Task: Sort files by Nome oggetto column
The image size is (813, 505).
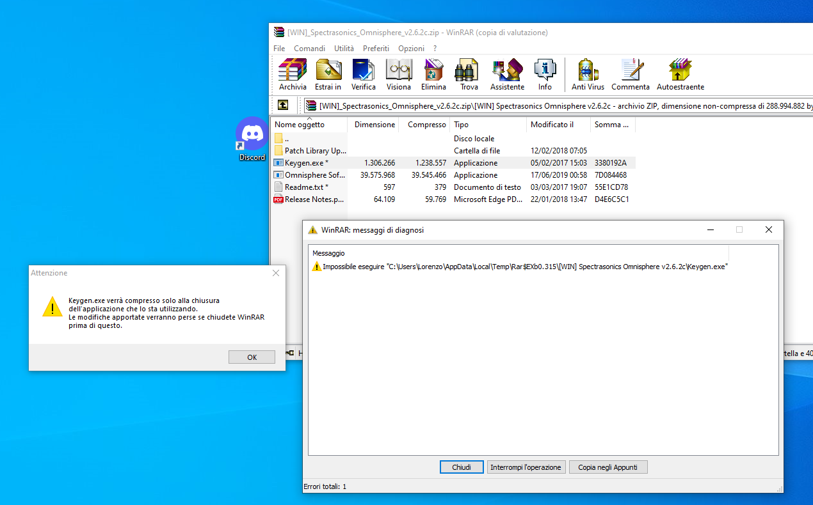Action: 310,125
